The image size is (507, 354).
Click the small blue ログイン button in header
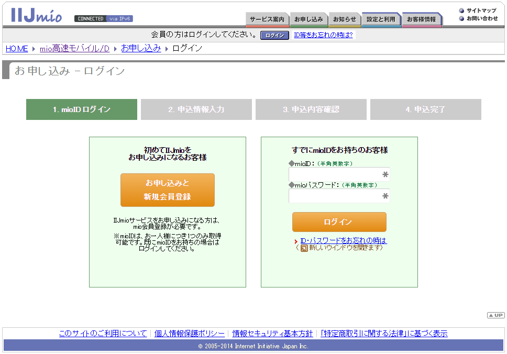[x=274, y=35]
